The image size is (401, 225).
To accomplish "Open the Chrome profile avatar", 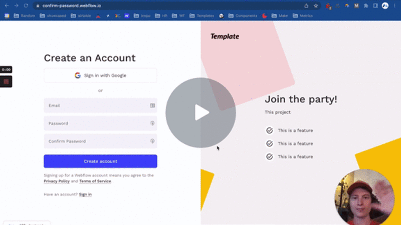I will point(385,5).
